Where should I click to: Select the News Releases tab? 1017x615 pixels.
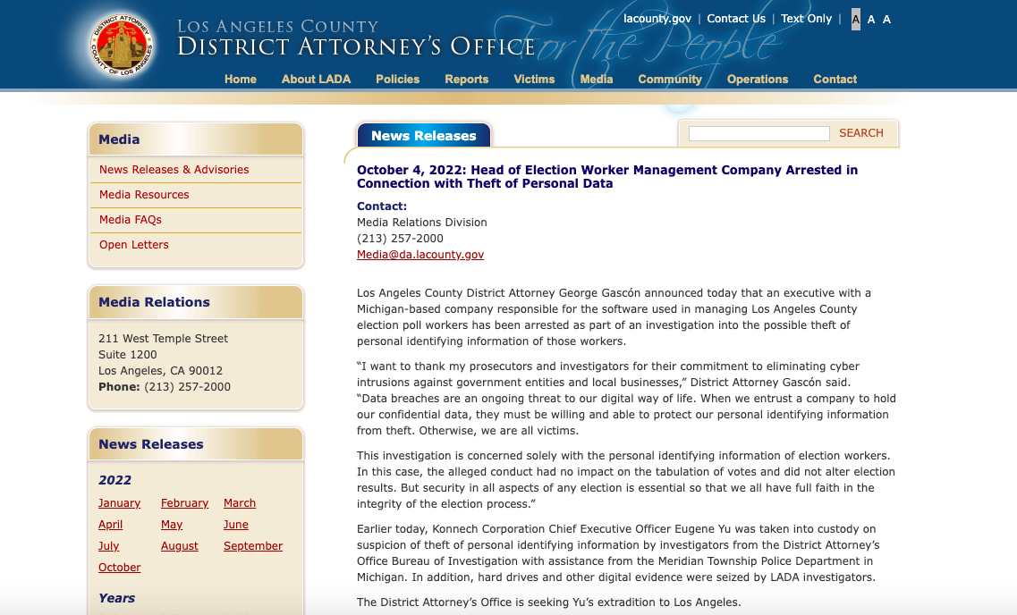(x=424, y=136)
